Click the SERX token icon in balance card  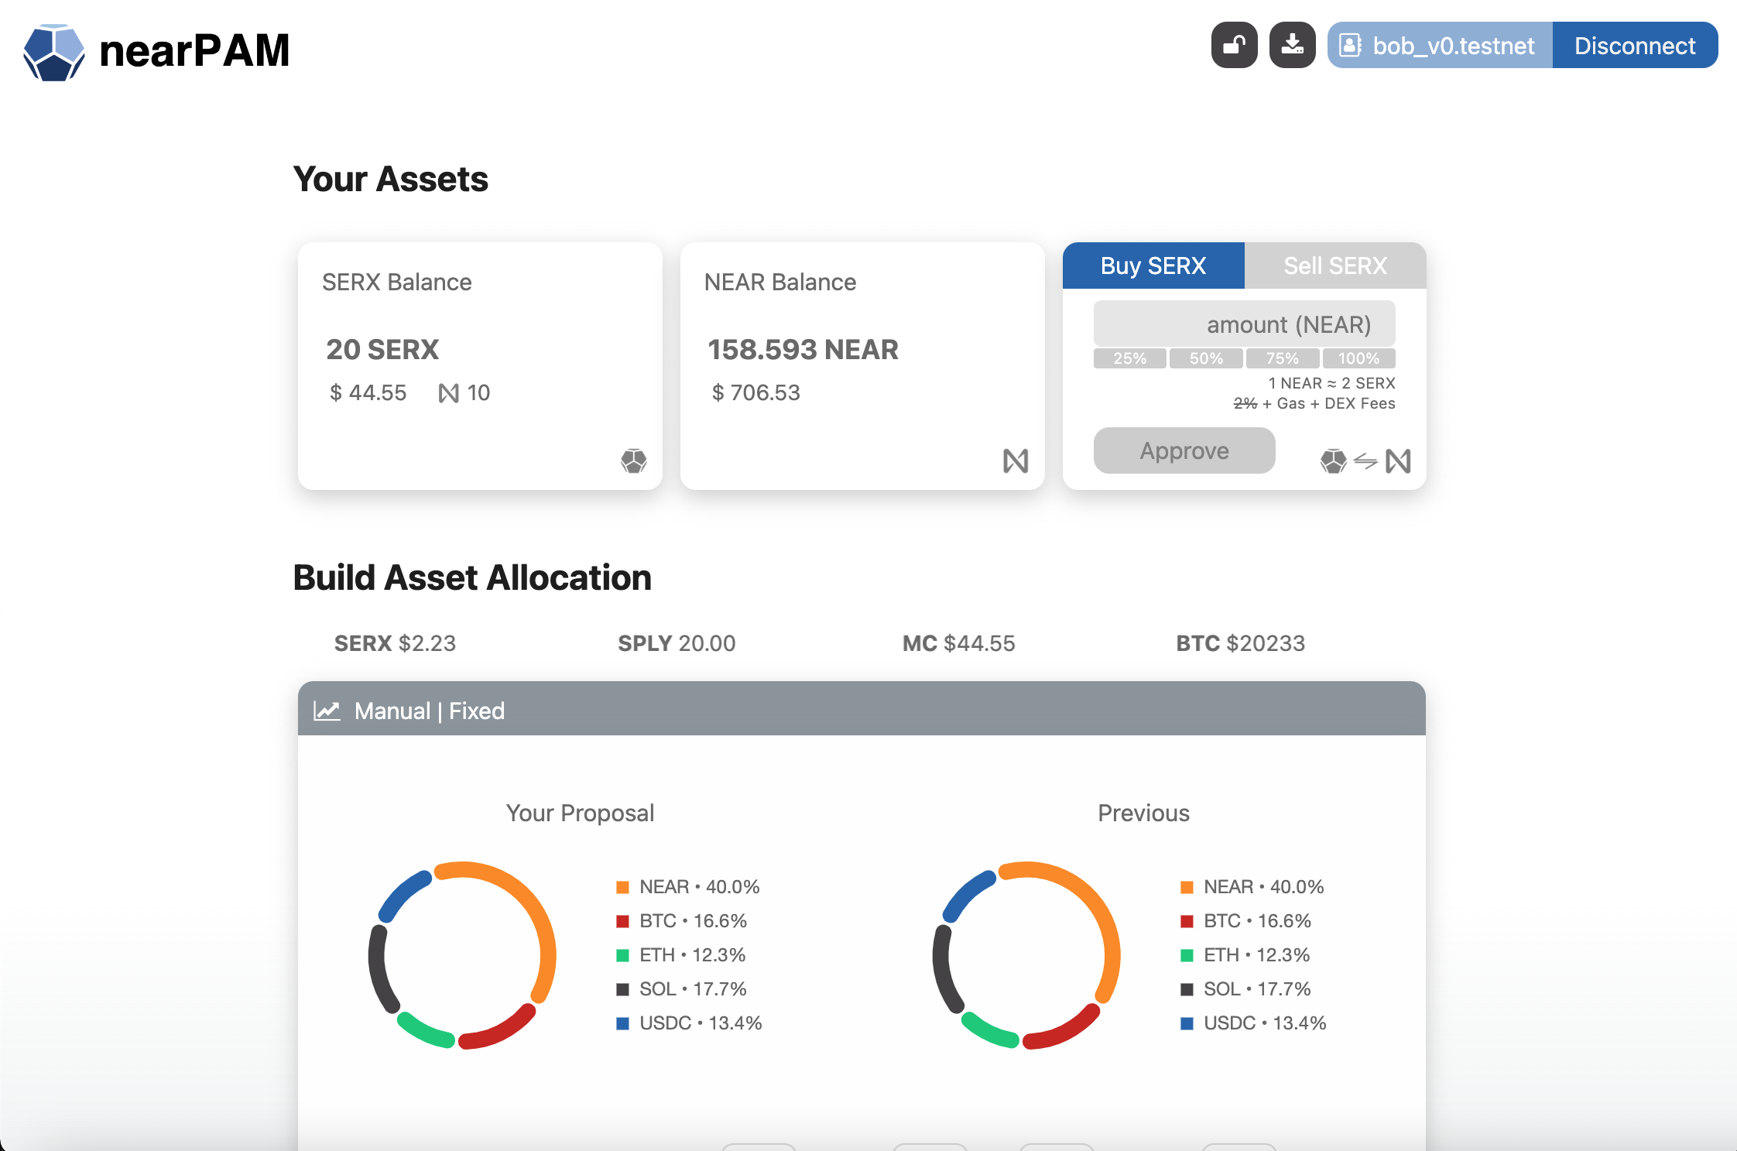click(633, 461)
